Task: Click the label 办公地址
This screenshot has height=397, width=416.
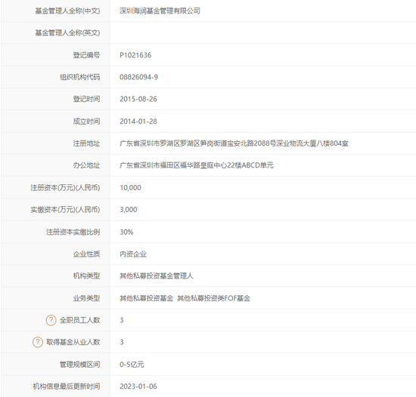Action: coord(86,165)
